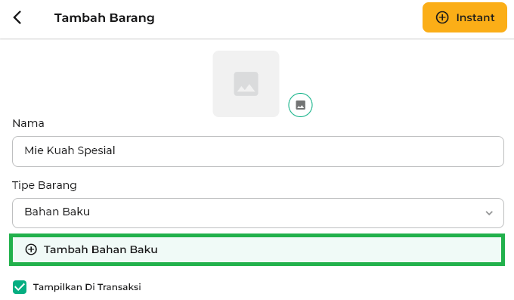Screen dimensions: 514x300
Task: Toggle via the Tampilkan Di Transaksi label text
Action: tap(87, 287)
